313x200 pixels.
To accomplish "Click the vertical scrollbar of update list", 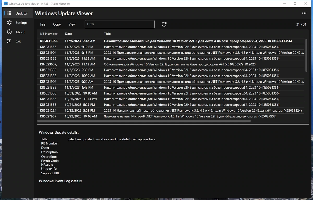I will click(x=306, y=55).
